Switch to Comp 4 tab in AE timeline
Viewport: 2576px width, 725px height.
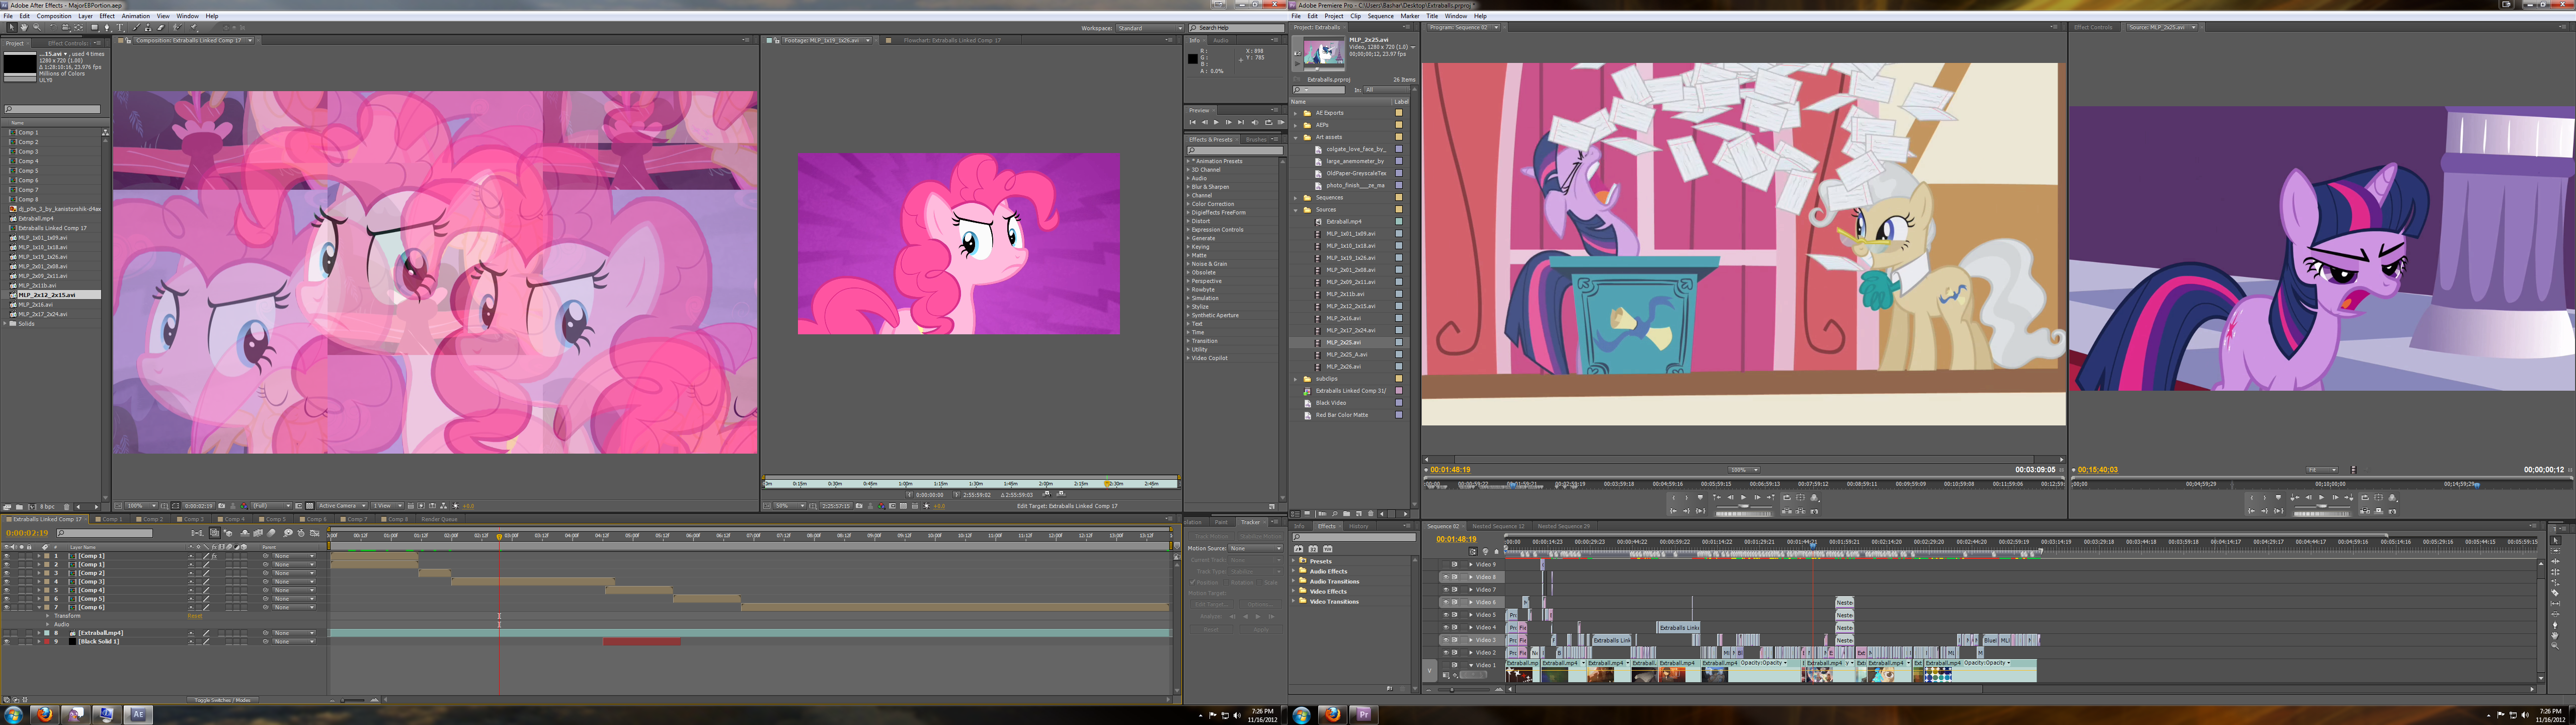(x=232, y=519)
